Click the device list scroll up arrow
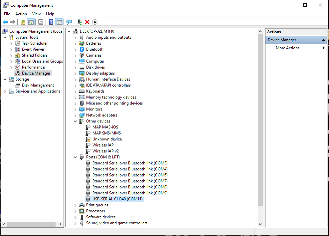 [260, 32]
